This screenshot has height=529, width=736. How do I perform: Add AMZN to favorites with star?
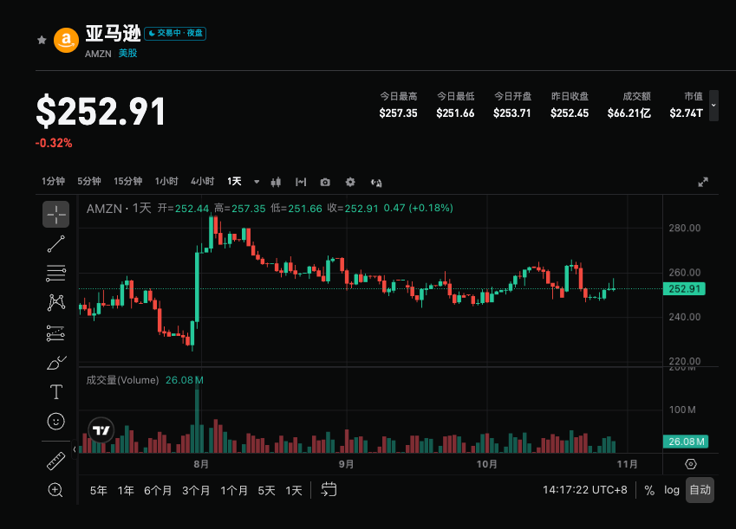click(x=42, y=40)
